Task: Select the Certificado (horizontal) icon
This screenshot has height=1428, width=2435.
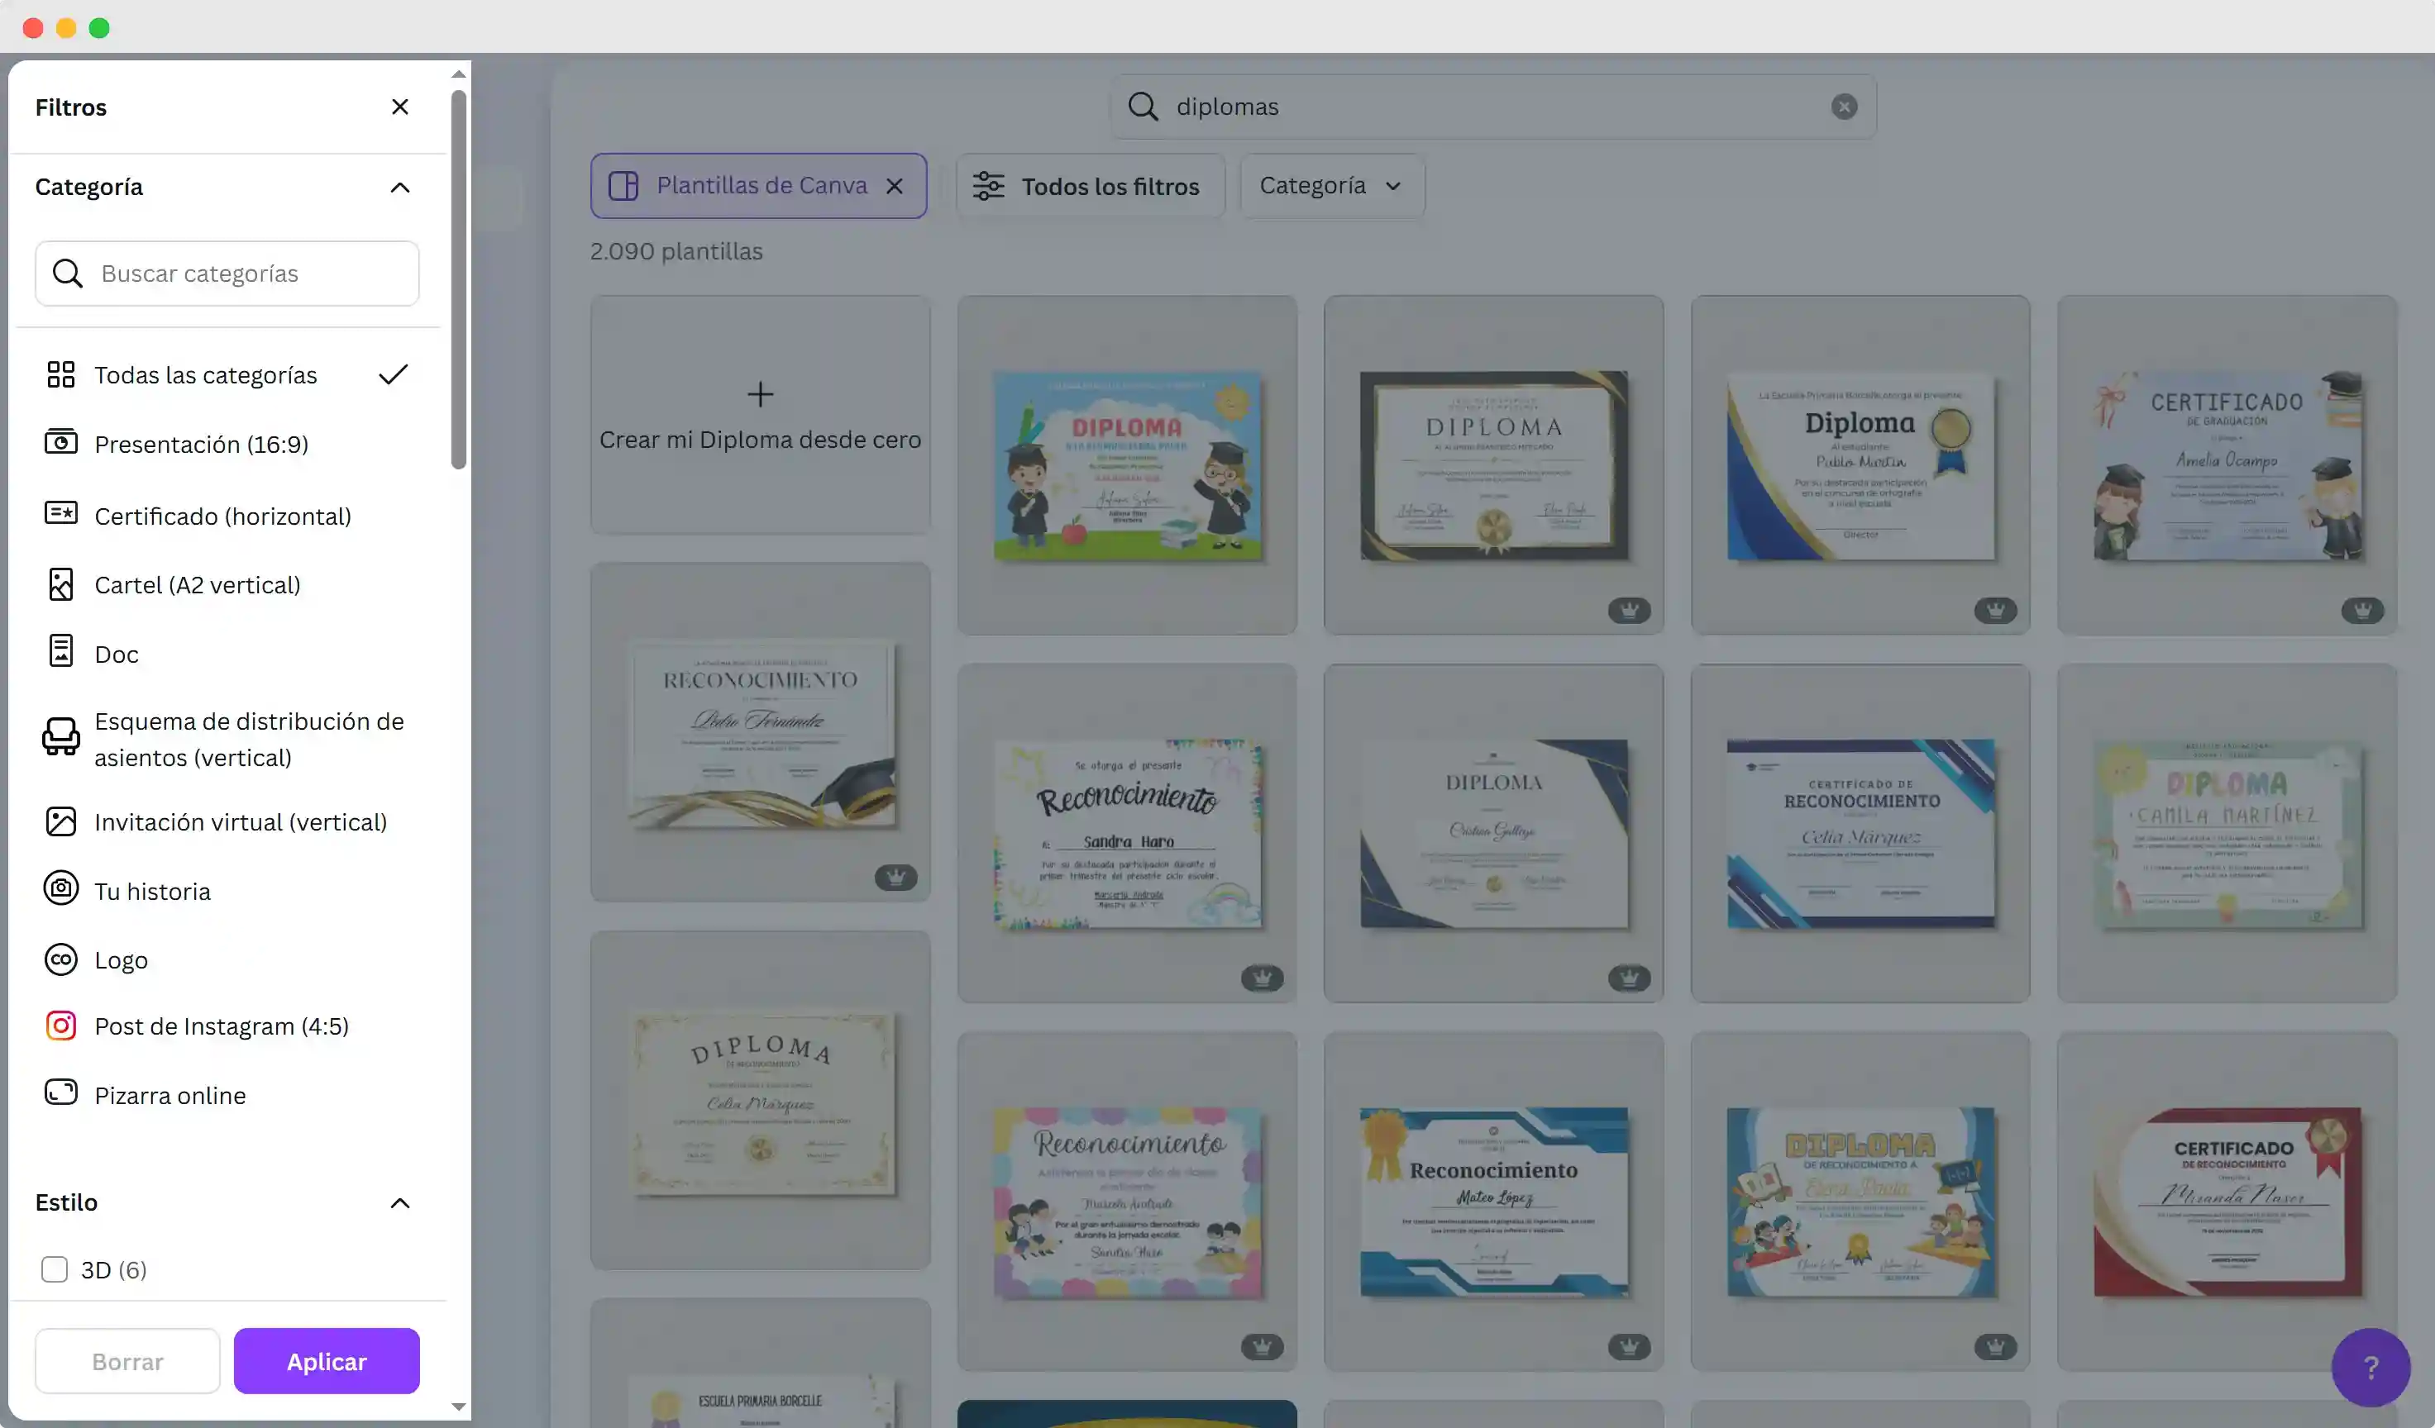Action: (x=61, y=514)
